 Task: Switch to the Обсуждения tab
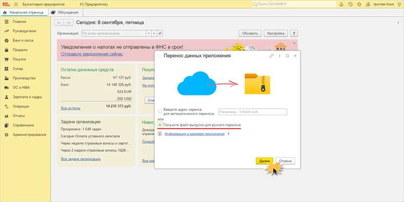click(65, 12)
